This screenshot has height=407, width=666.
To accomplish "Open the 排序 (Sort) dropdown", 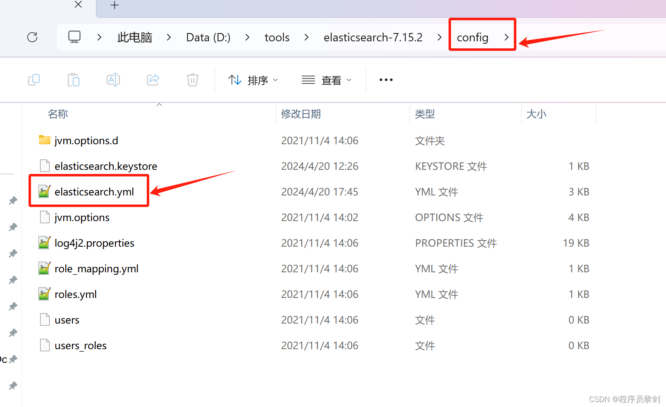I will pyautogui.click(x=253, y=80).
